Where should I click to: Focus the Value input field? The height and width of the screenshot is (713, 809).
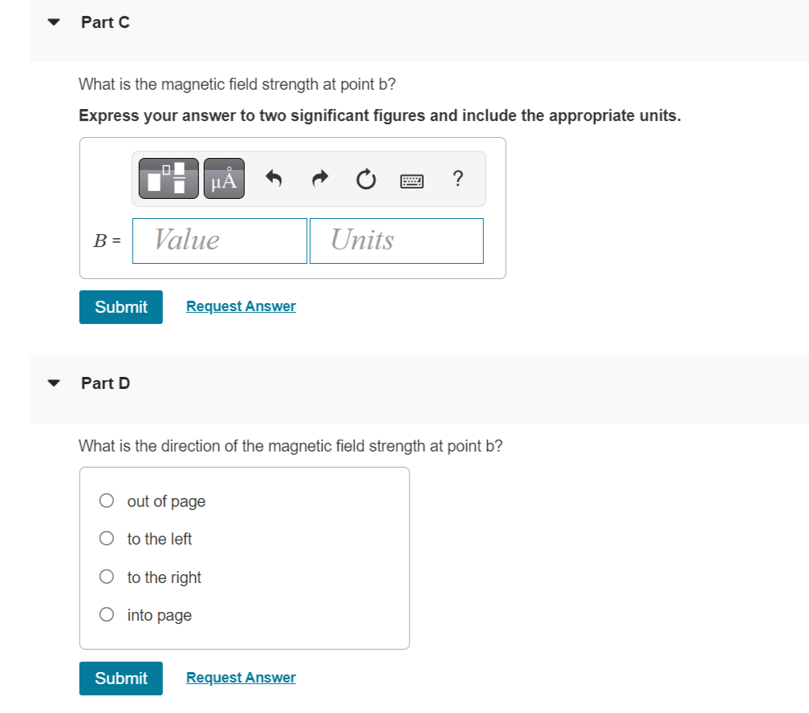click(x=220, y=241)
